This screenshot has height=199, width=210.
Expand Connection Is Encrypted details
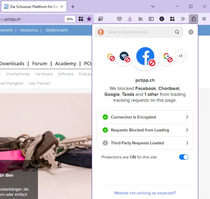click(x=145, y=117)
